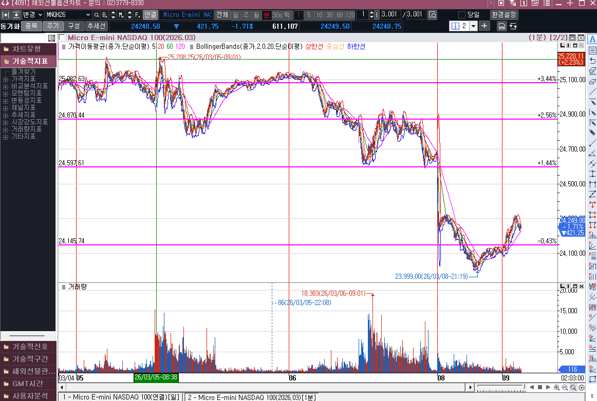Image resolution: width=597 pixels, height=401 pixels.
Task: Click the zoom in magnifier icon
Action: [x=556, y=387]
